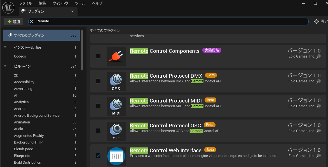
Task: Select the Audio category in the sidebar
Action: point(18,129)
